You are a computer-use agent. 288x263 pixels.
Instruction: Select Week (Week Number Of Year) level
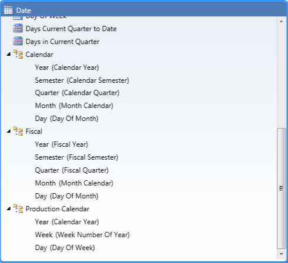82,235
